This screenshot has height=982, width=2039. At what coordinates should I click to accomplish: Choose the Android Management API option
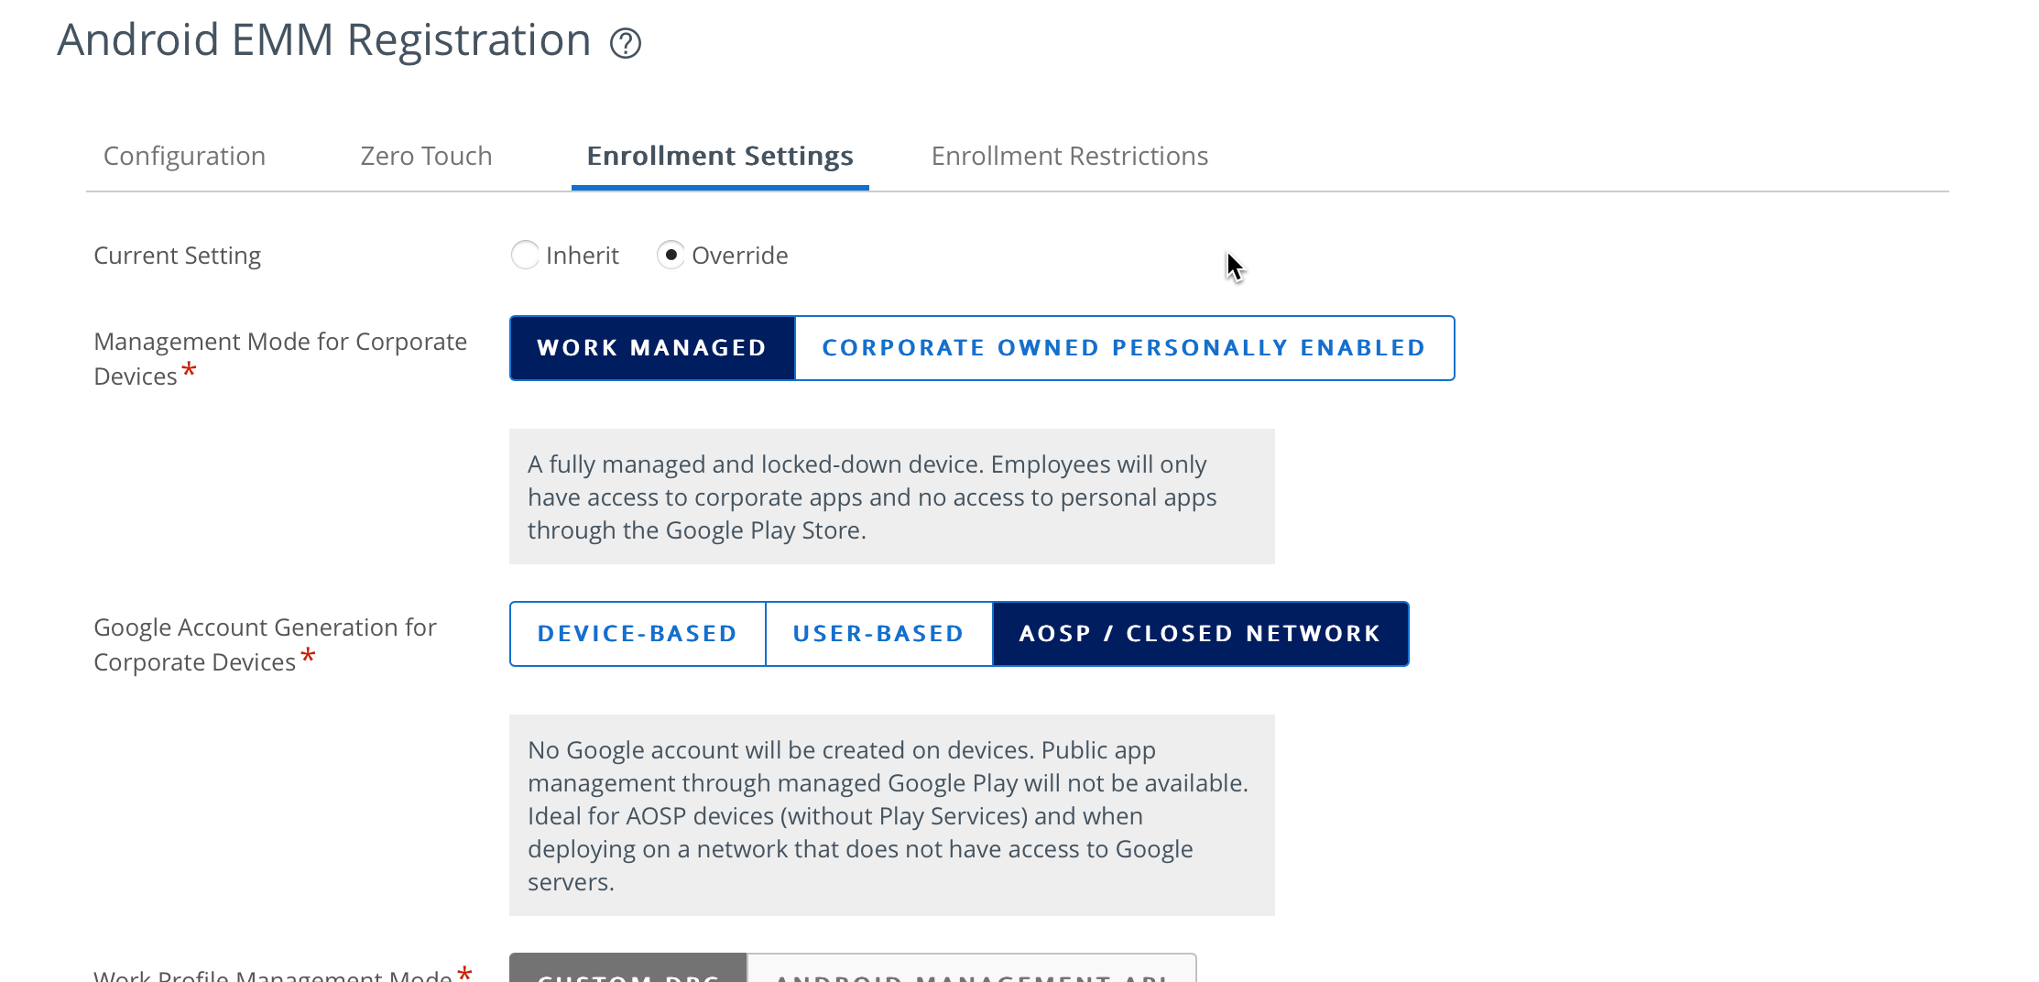(x=971, y=971)
